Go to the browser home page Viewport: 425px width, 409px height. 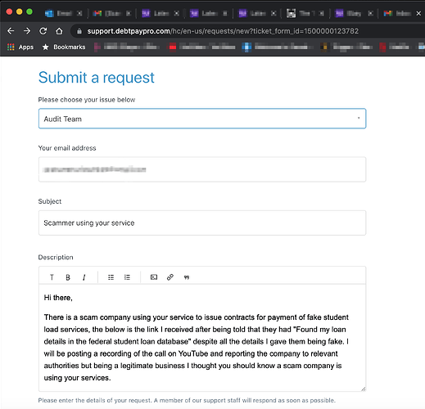tap(59, 31)
